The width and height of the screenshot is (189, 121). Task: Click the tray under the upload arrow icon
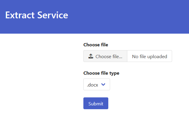point(91,58)
